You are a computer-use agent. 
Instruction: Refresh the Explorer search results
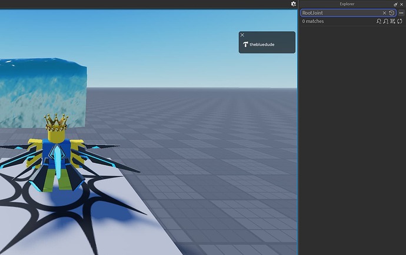400,21
